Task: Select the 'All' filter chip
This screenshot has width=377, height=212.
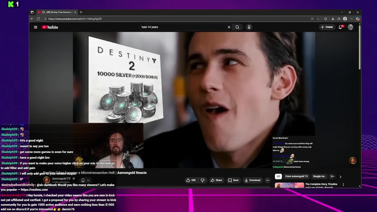Action: (x=278, y=176)
